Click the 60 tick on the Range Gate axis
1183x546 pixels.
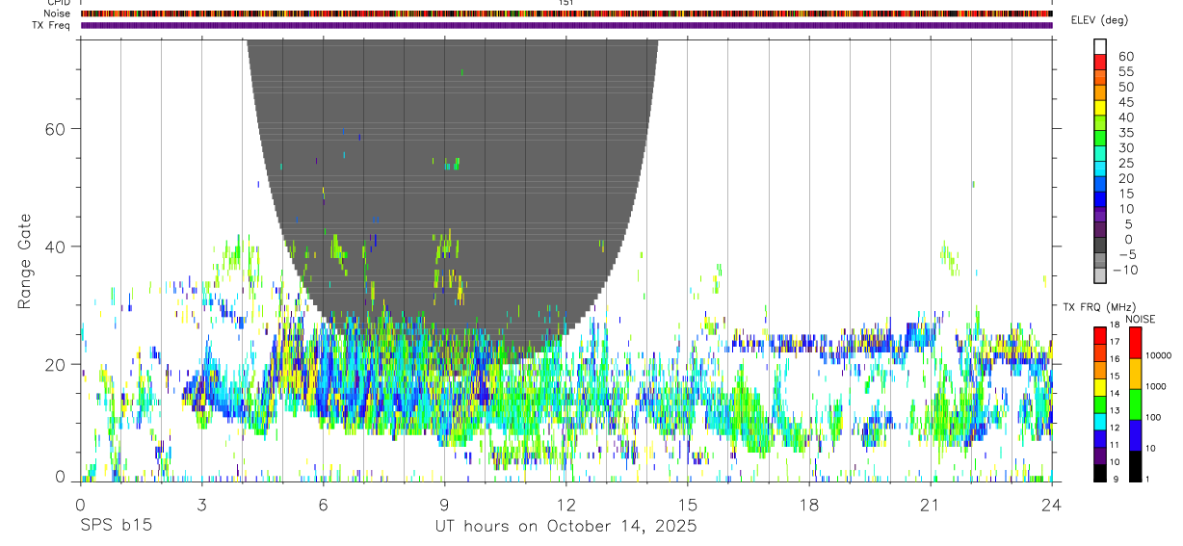tap(53, 128)
